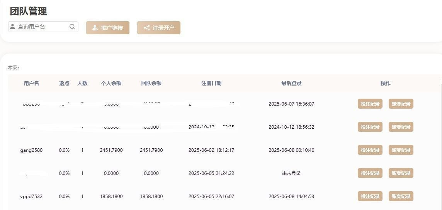The image size is (442, 210).
Task: Open 账变记录 for user gang2580
Action: coord(401,150)
